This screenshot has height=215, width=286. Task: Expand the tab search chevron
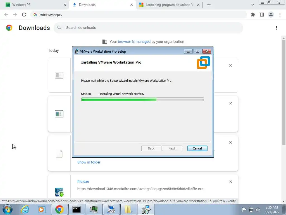pos(252,5)
